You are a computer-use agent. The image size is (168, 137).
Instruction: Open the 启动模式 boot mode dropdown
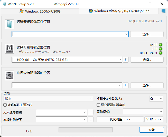point(143,111)
